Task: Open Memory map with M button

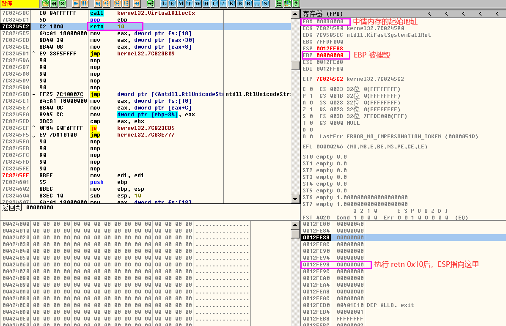Action: click(x=181, y=3)
